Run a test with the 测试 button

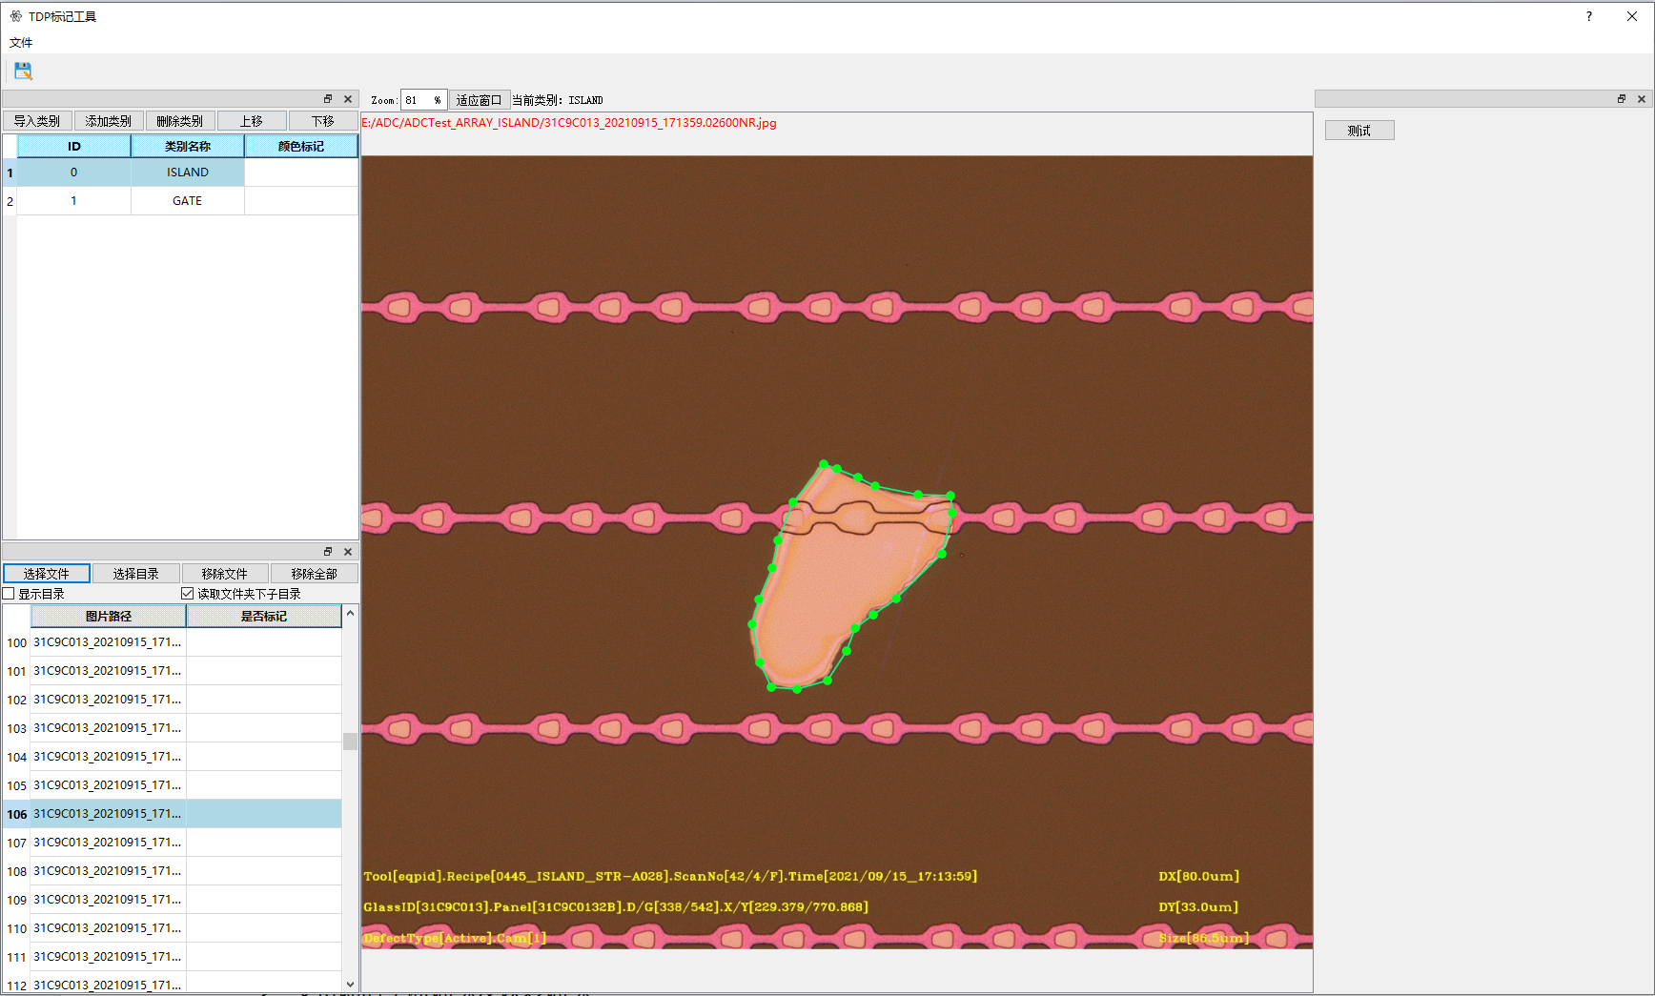(x=1359, y=130)
